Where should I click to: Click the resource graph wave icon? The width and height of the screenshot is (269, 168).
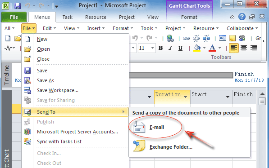point(8,48)
